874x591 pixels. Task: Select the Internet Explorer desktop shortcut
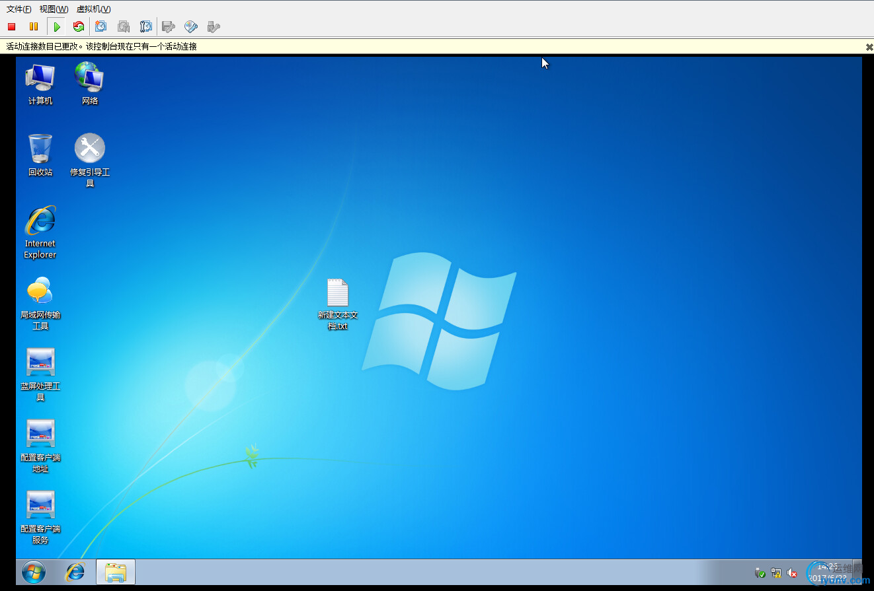click(x=40, y=232)
